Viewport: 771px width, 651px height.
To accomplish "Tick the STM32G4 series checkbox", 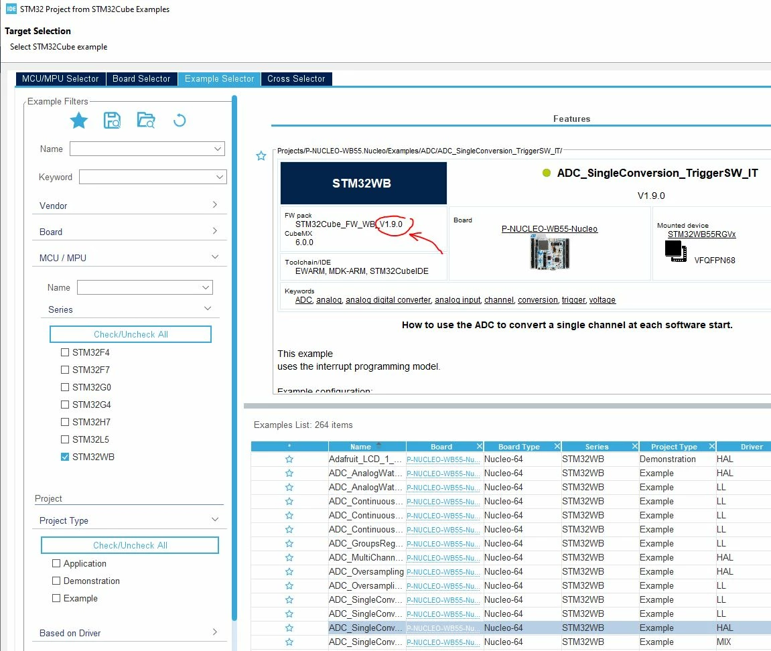I will click(65, 405).
